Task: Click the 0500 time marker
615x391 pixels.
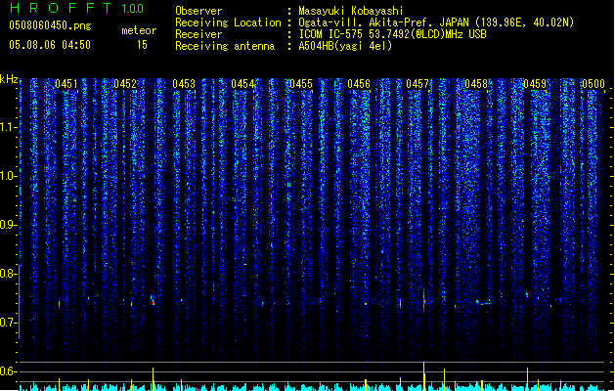Action: click(x=593, y=84)
